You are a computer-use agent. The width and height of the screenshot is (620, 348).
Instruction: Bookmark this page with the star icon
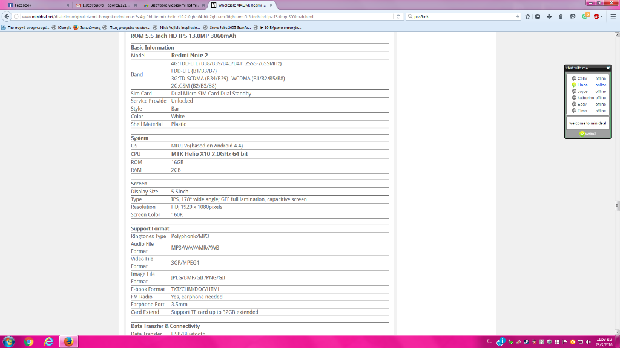point(527,16)
